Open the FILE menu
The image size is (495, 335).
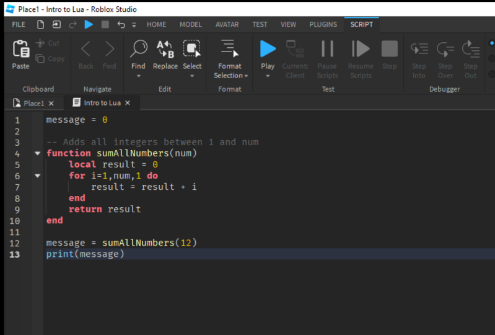click(x=19, y=25)
